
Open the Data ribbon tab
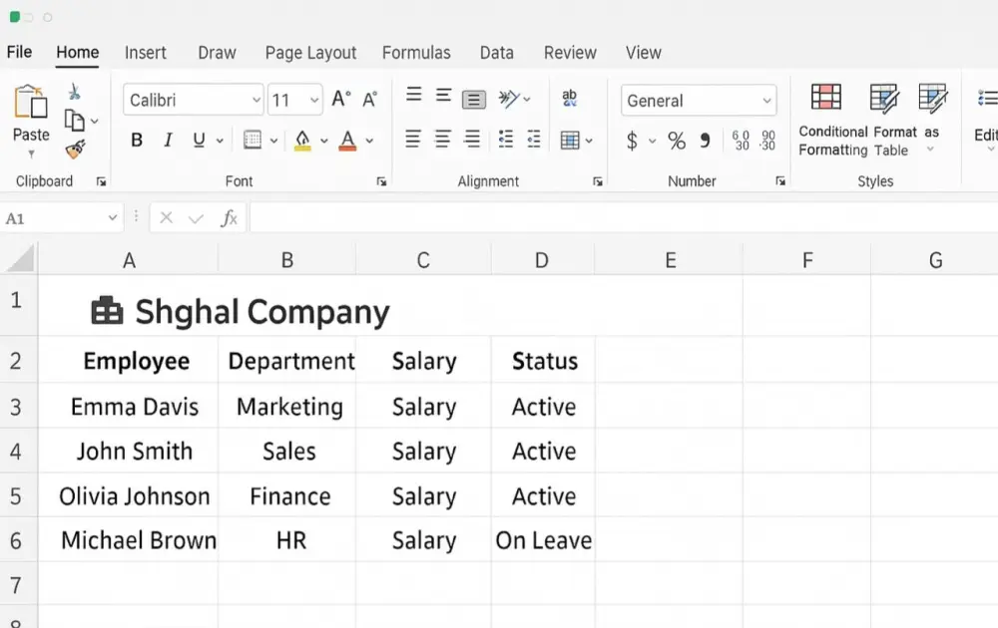(496, 52)
